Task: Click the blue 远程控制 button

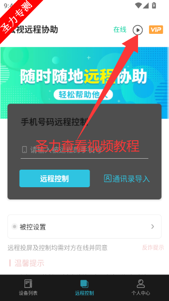Action: click(x=55, y=178)
